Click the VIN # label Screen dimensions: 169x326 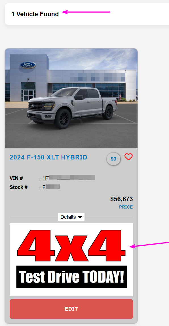click(x=16, y=178)
